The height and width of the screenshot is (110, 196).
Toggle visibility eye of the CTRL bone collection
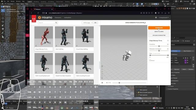pyautogui.click(x=186, y=58)
